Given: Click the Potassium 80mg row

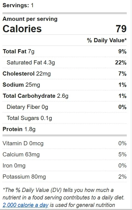Looking at the screenshot, I should [65, 177].
